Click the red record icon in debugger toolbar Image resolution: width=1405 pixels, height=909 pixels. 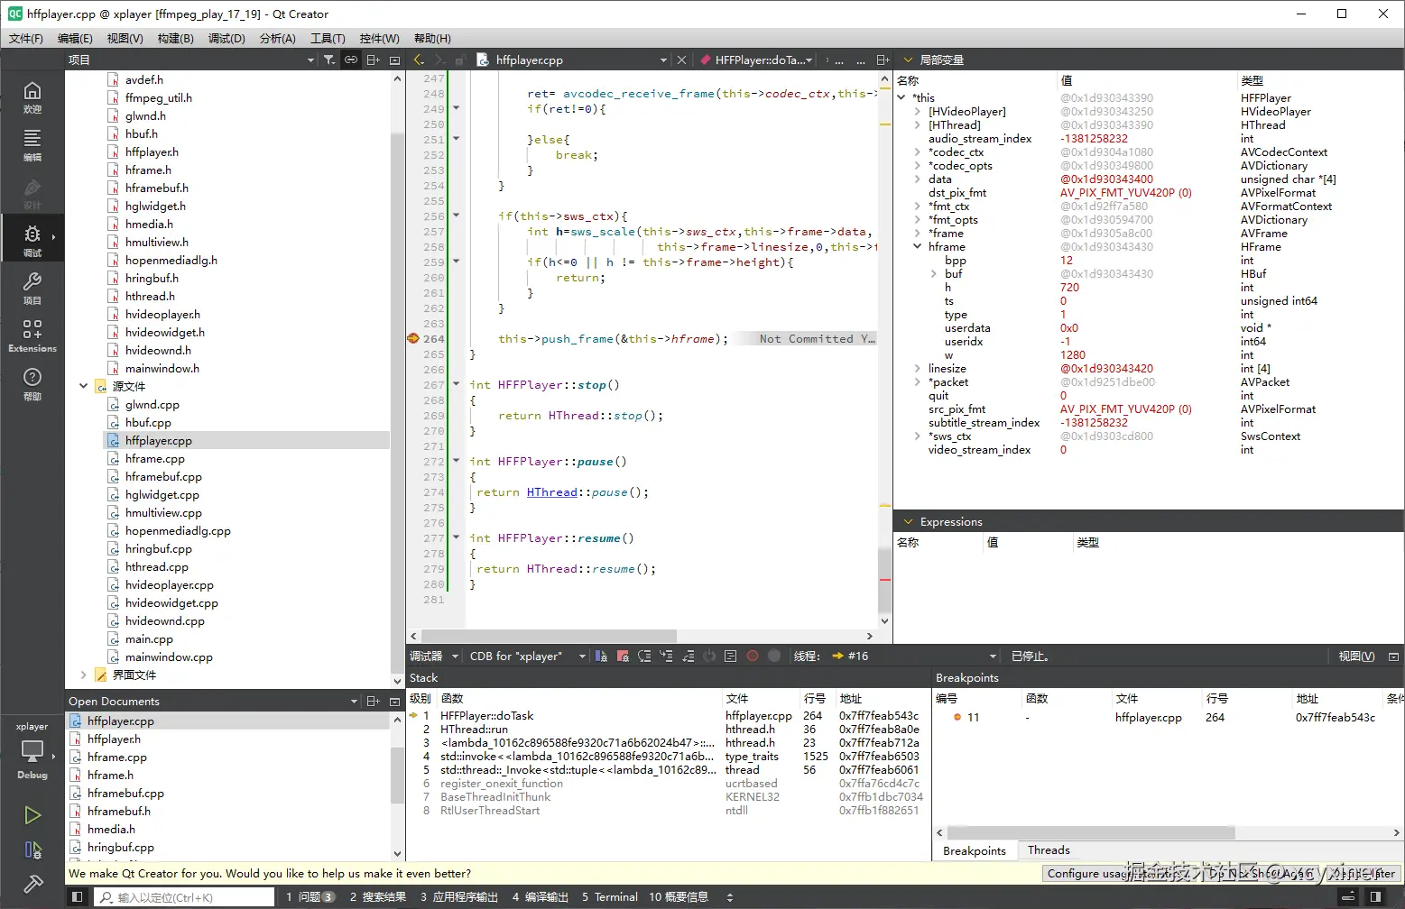tap(753, 656)
